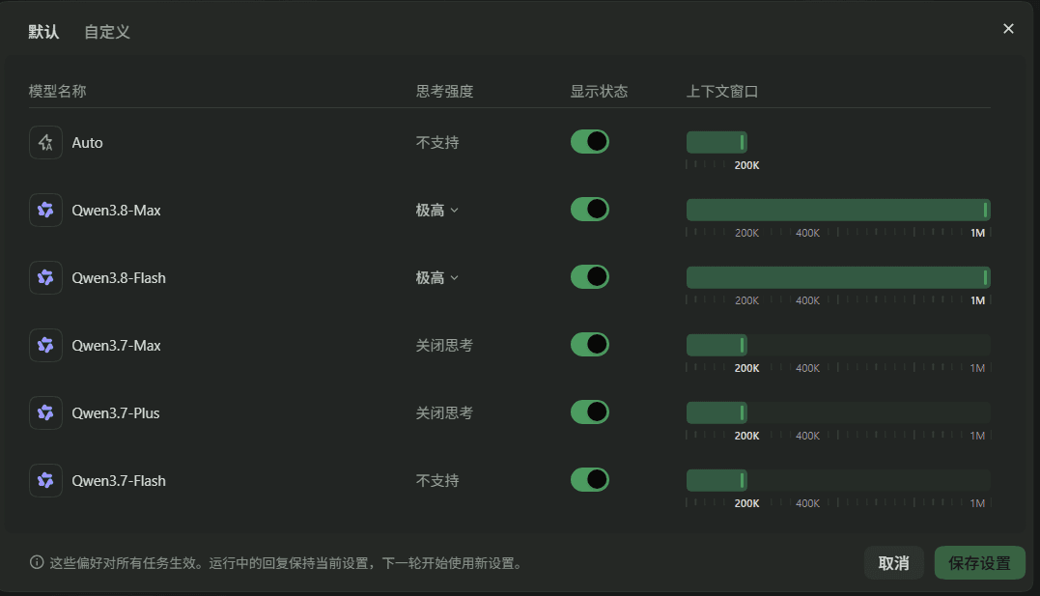Click the Qwen3.7-Flash model name
Image resolution: width=1040 pixels, height=596 pixels.
coord(119,481)
